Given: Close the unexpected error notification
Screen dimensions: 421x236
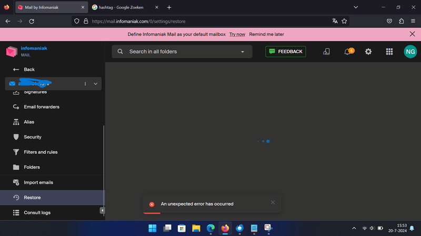Looking at the screenshot, I should click(273, 202).
